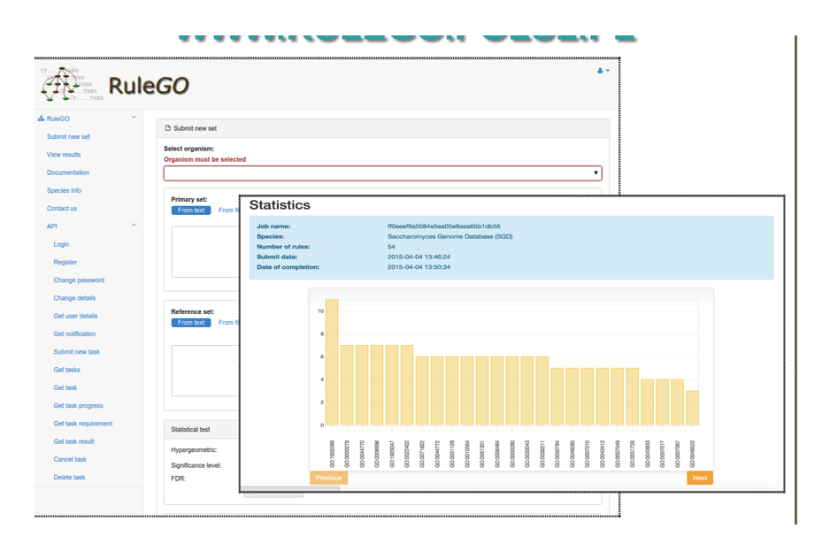822x559 pixels.
Task: Open Get tasks API entry
Action: click(66, 370)
